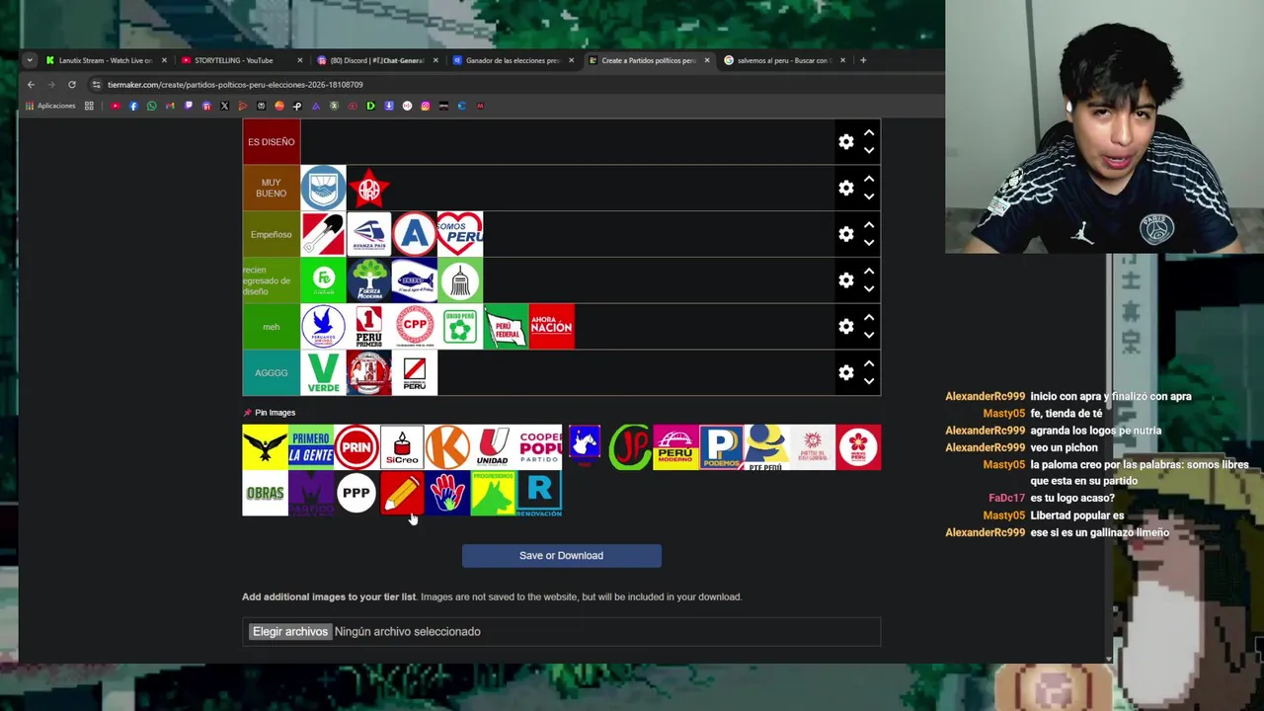Select the yellow eagle logo in the pool
Screen dimensions: 1264x711
(265, 447)
